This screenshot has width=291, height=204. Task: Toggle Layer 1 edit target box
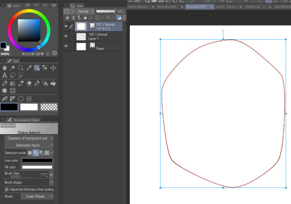pos(72,37)
